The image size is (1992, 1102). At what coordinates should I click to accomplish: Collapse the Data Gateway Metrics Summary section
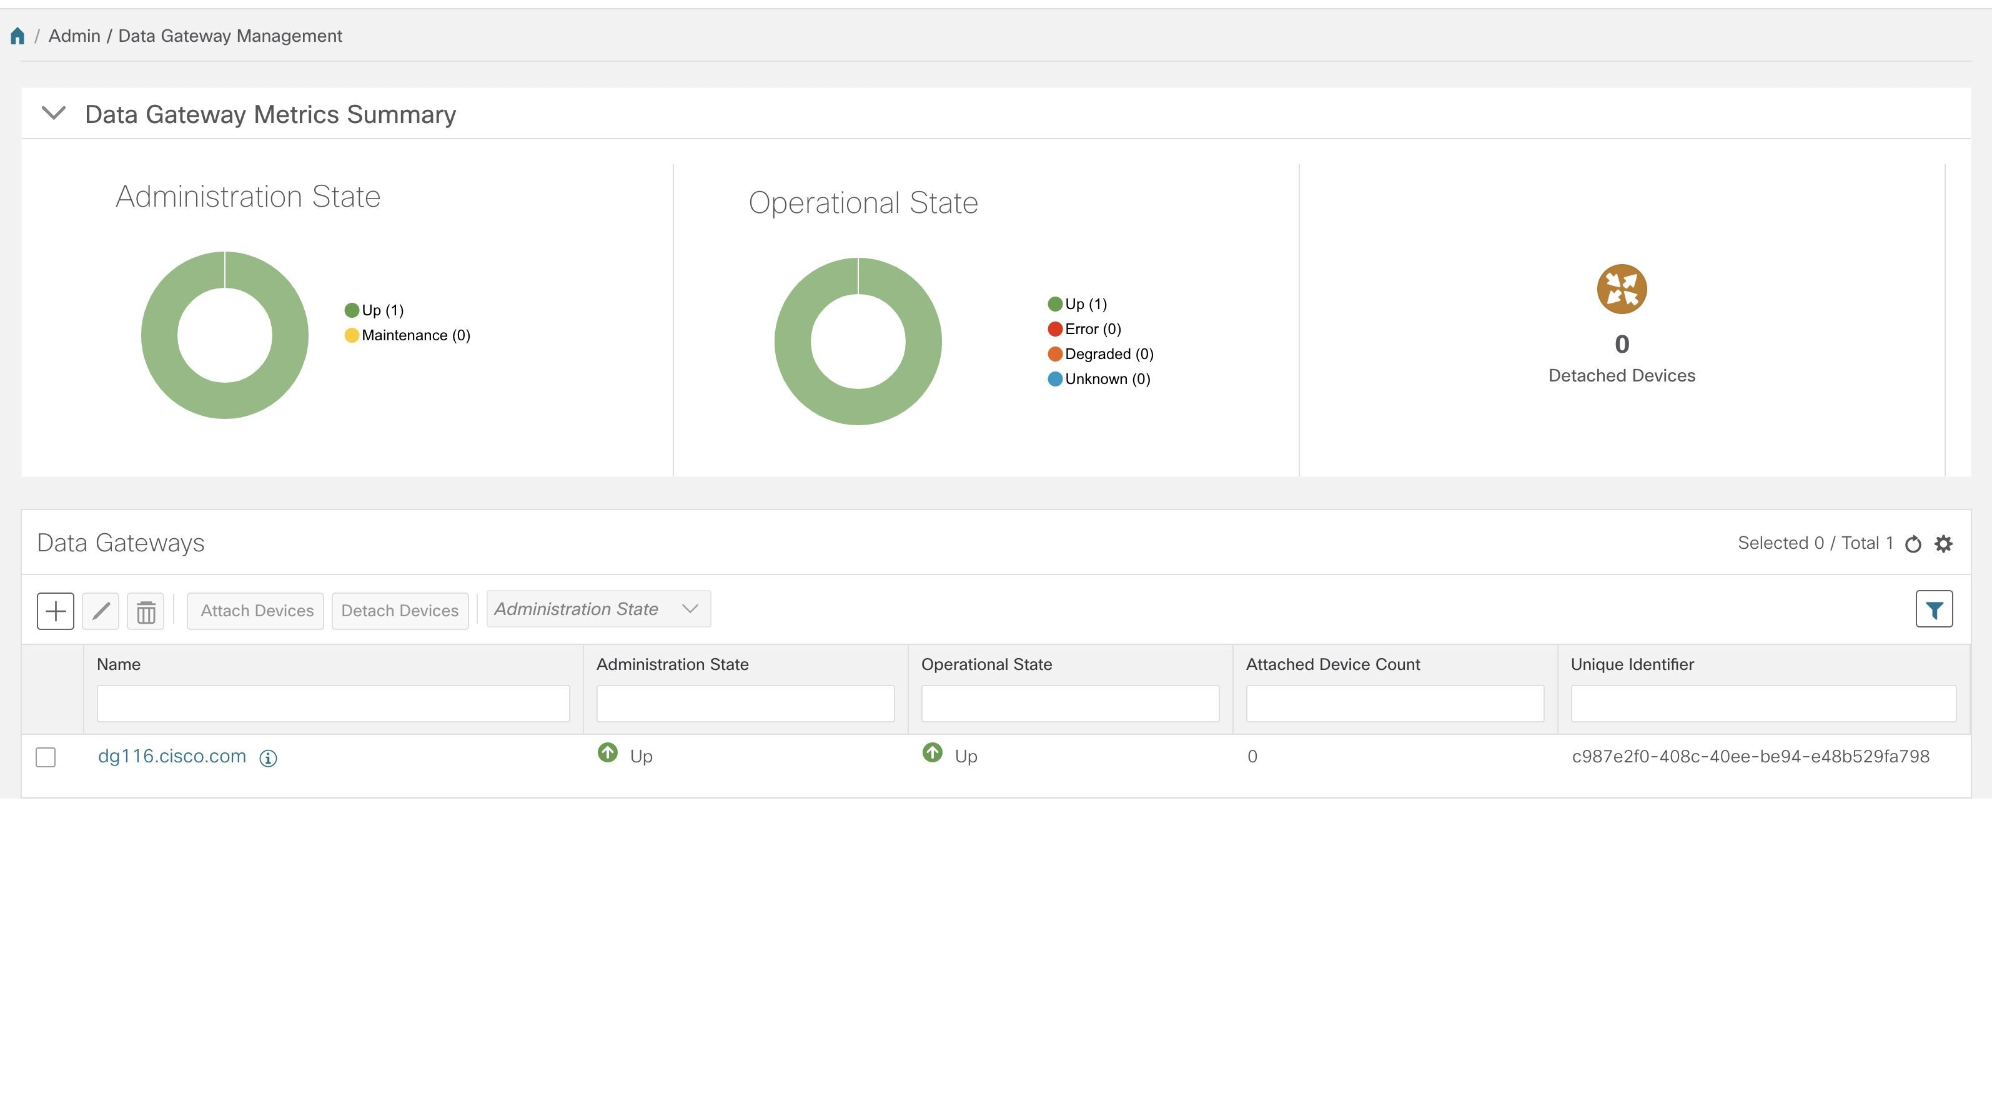(54, 113)
